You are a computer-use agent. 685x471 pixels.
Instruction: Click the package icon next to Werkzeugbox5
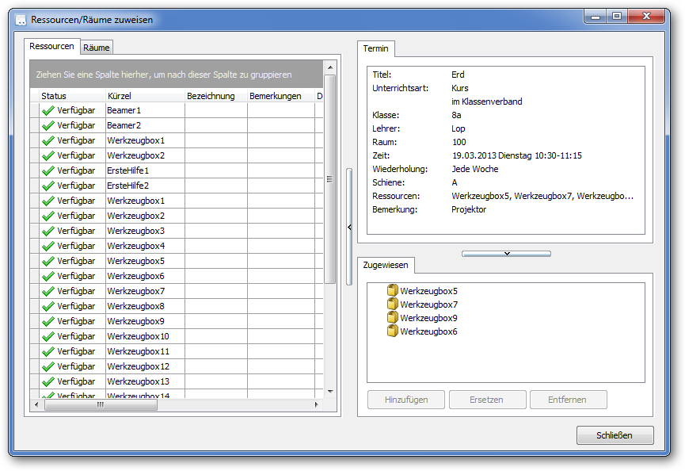click(x=392, y=291)
